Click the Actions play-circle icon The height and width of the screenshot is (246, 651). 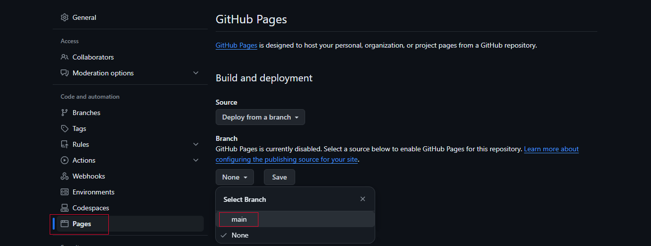pyautogui.click(x=65, y=160)
